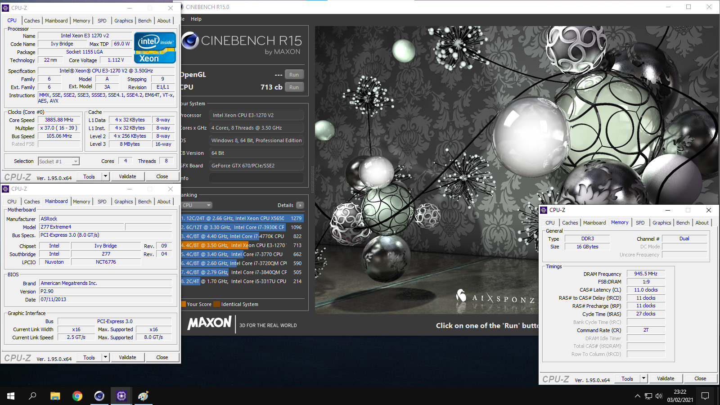Viewport: 720px width, 405px height.
Task: Click the Details arrow in Cinebench ranking
Action: 300,205
